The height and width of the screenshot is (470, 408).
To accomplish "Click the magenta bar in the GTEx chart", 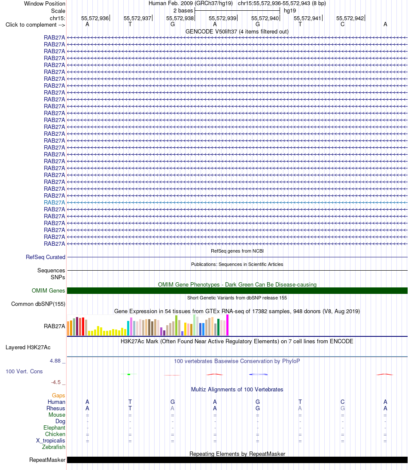I will point(227,325).
